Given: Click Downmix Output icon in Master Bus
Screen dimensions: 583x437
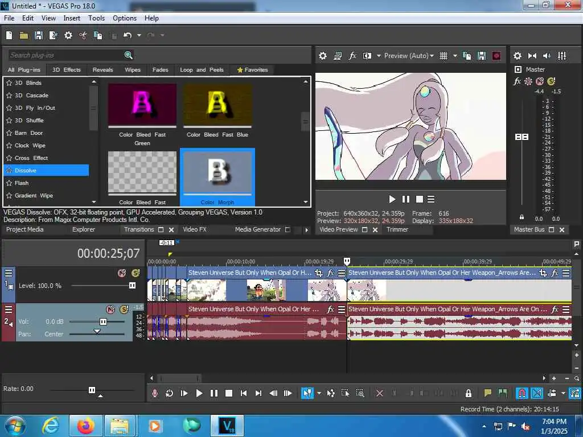Looking at the screenshot, I should point(532,56).
